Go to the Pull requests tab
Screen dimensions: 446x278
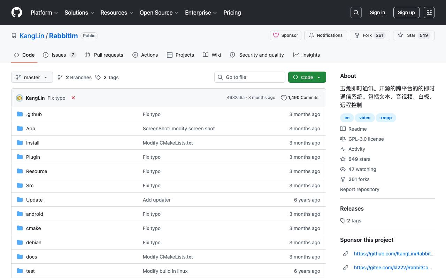[x=104, y=55]
